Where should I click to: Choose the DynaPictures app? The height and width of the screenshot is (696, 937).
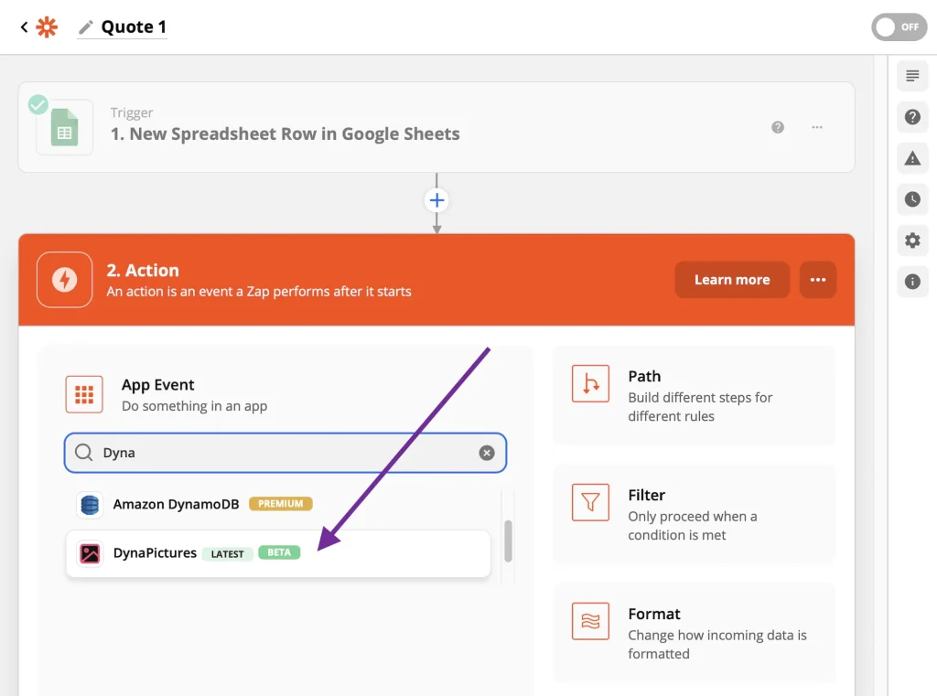tap(278, 553)
